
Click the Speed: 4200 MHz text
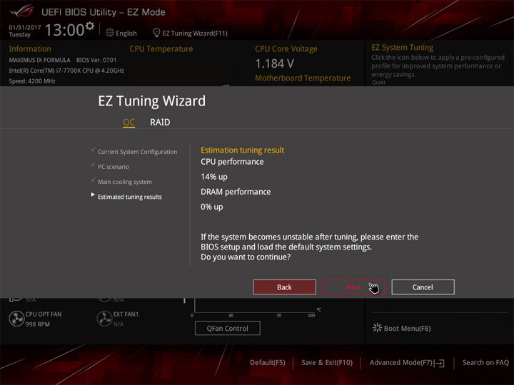coord(32,81)
